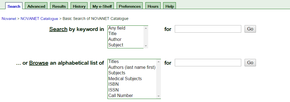
Task: Open the Help tab
Action: (x=170, y=6)
